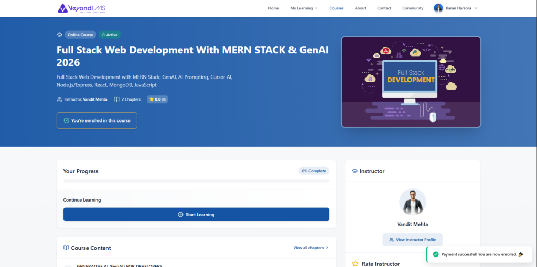Click the enrolled checkmark icon
Image resolution: width=537 pixels, height=267 pixels.
[x=67, y=120]
